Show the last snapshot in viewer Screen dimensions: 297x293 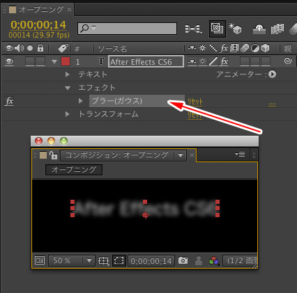pyautogui.click(x=198, y=260)
